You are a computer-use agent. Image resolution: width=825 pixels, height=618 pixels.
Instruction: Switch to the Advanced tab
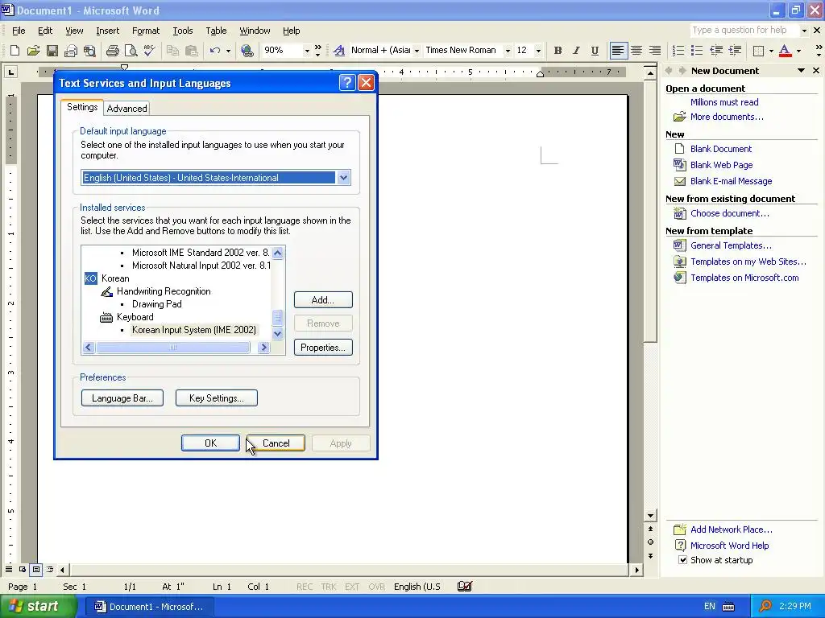[x=126, y=109]
